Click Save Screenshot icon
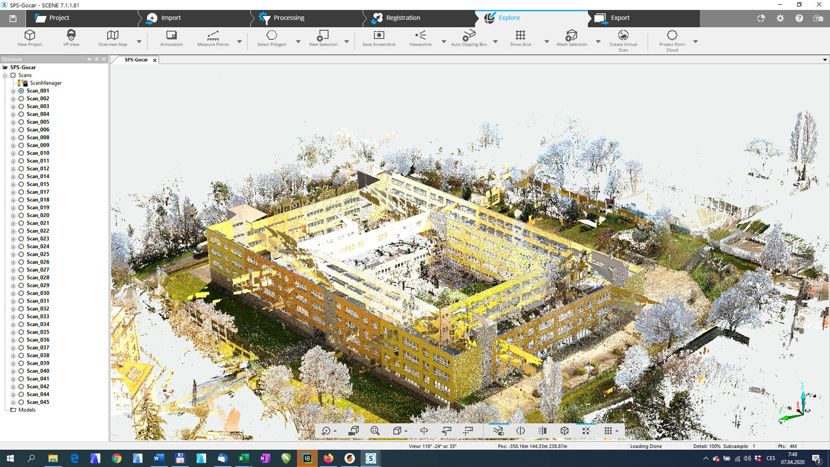 click(x=379, y=38)
